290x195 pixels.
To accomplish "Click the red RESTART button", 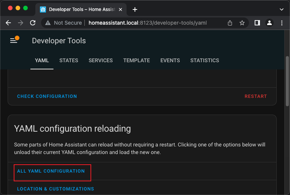I will [256, 96].
